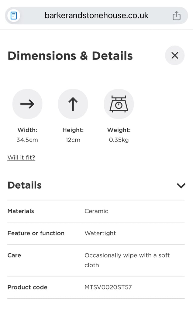Click the Dimensions & Details heading
Viewport: 193px width, 311px height.
70,56
